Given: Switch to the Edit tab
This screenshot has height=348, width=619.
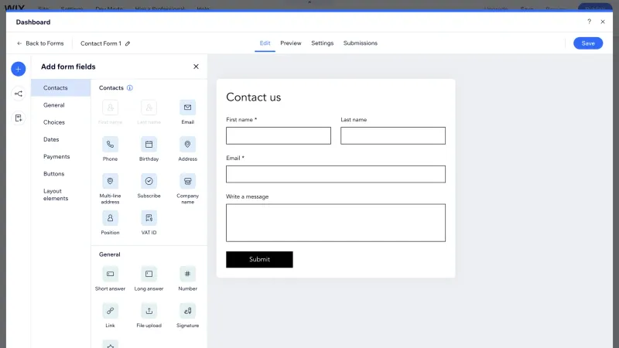Looking at the screenshot, I should click(x=265, y=43).
